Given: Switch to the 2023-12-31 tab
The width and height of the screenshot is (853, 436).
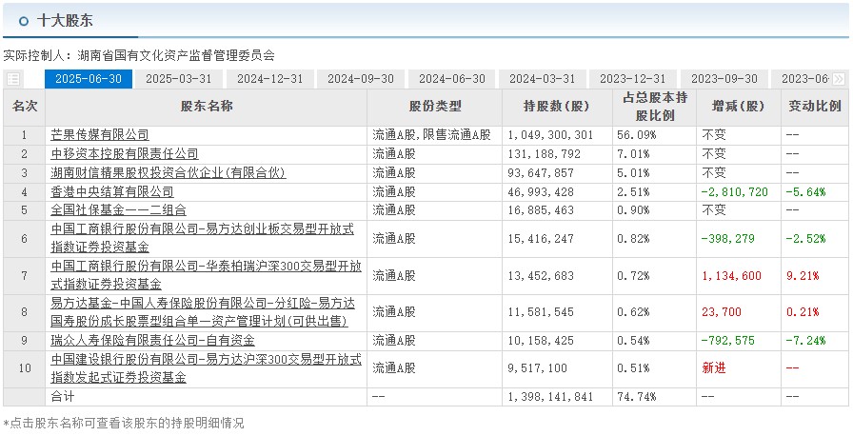Looking at the screenshot, I should [x=633, y=79].
